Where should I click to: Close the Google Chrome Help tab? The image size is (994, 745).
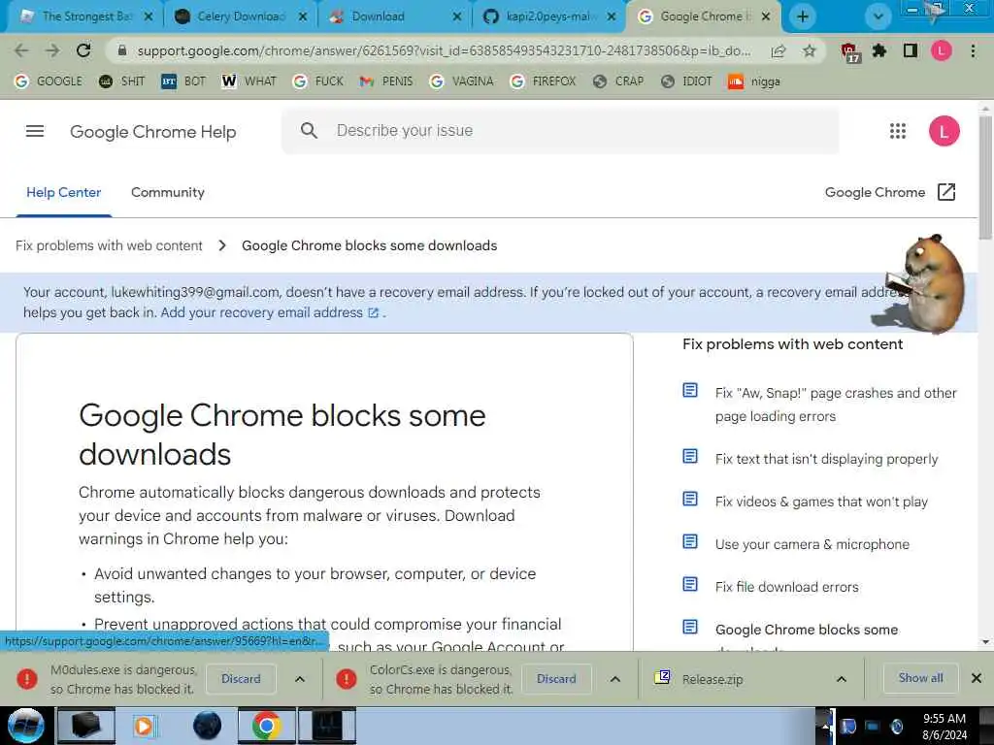click(x=766, y=16)
